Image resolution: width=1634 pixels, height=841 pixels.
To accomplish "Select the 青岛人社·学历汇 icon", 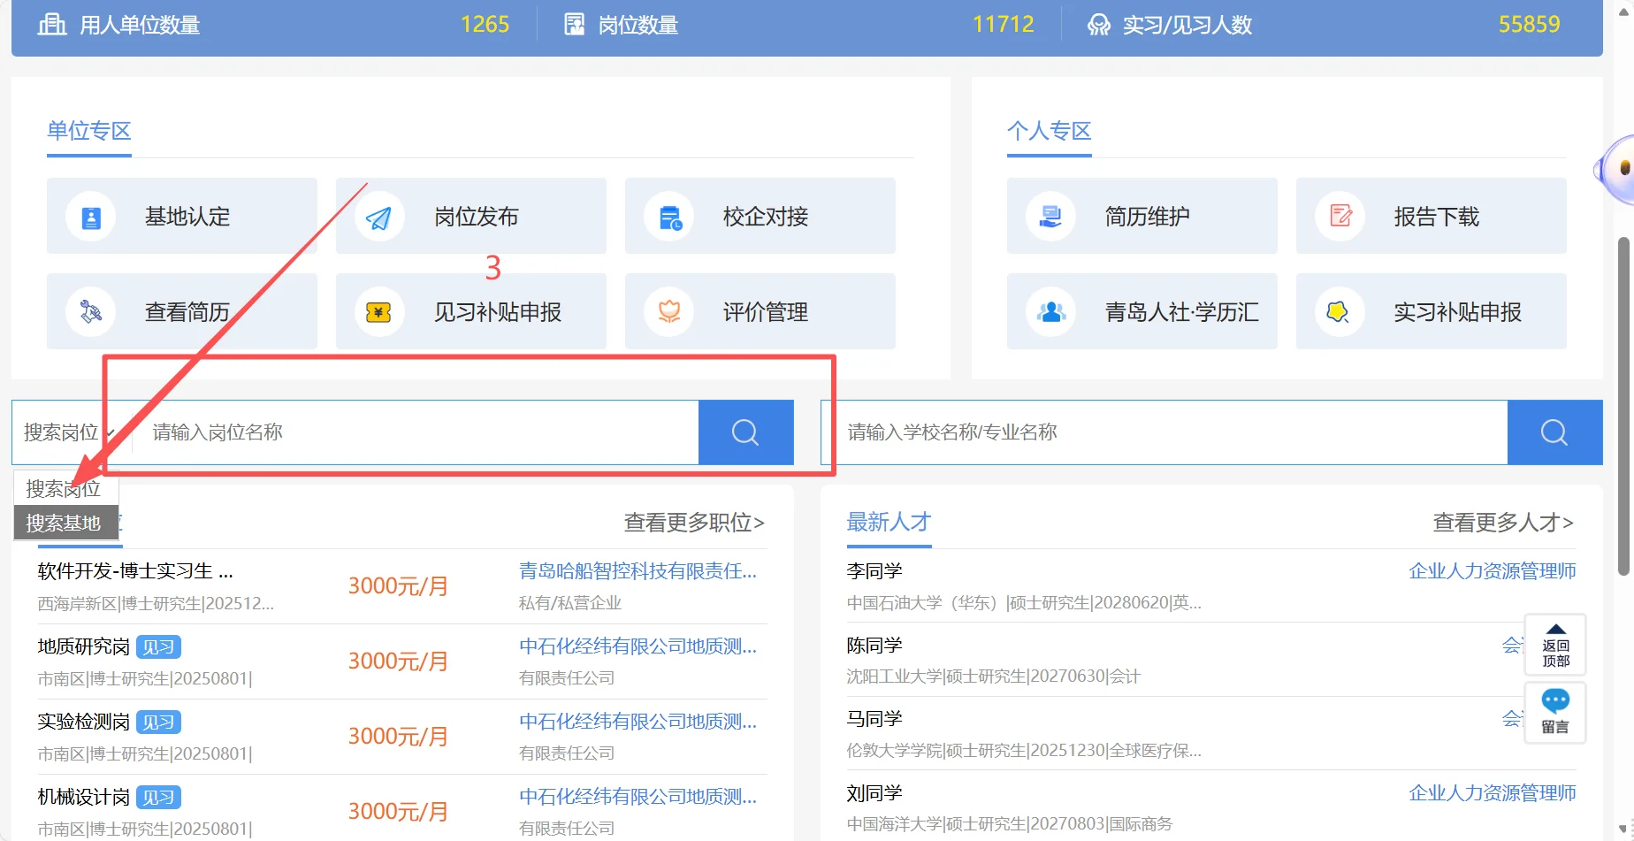I will [x=1141, y=311].
